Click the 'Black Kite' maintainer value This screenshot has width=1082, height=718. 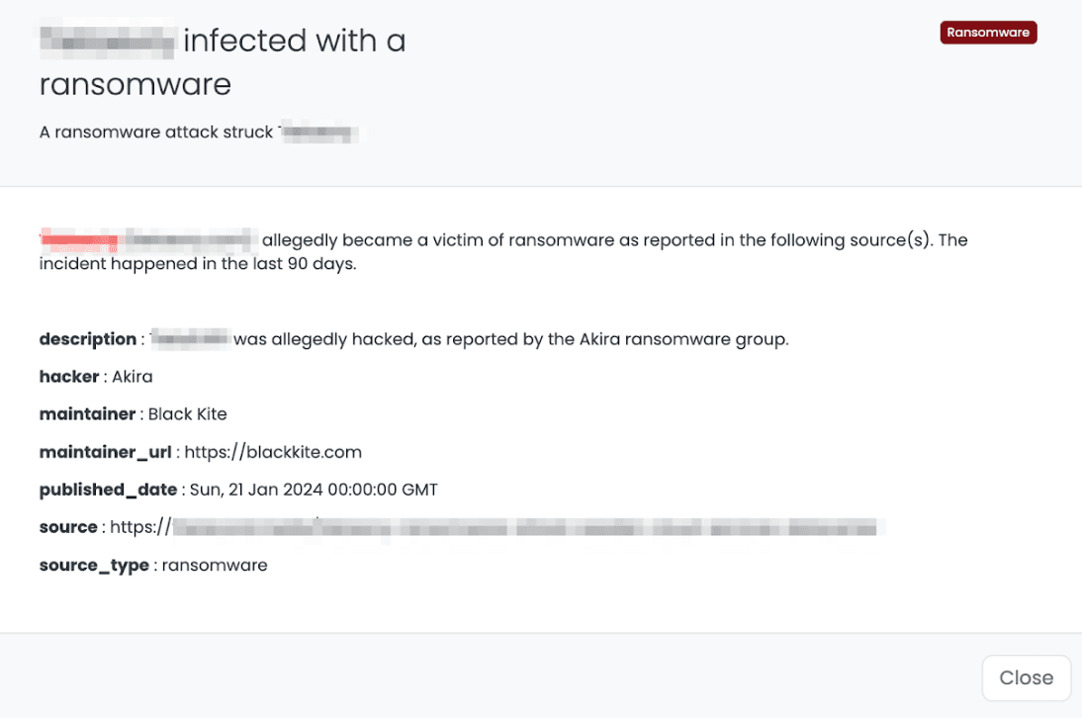(188, 414)
